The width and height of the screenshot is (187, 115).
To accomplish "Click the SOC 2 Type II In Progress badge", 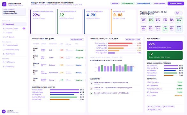I will click(x=178, y=96).
